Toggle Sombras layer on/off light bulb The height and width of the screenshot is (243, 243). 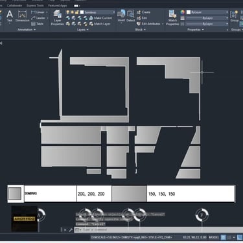(68, 12)
